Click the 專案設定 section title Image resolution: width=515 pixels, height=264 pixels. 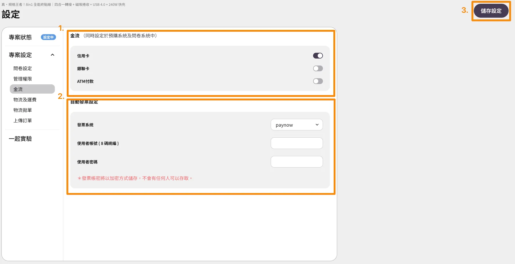20,55
